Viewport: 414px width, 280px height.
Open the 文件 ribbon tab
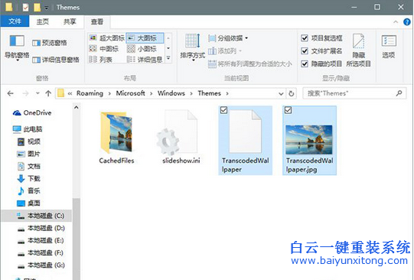coord(15,21)
